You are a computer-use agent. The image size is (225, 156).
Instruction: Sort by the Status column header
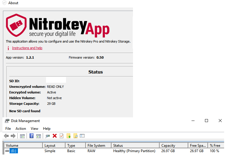135,145
